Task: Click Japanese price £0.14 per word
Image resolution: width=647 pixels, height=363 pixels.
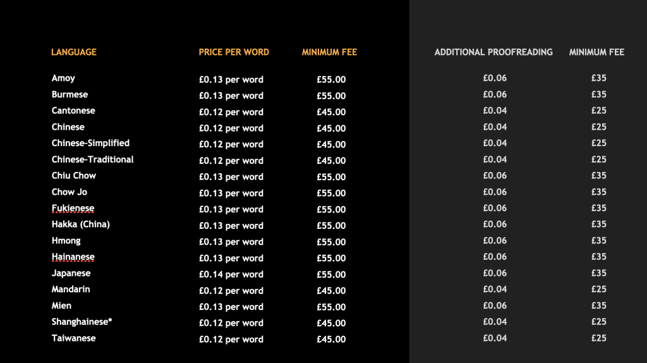Action: click(231, 274)
